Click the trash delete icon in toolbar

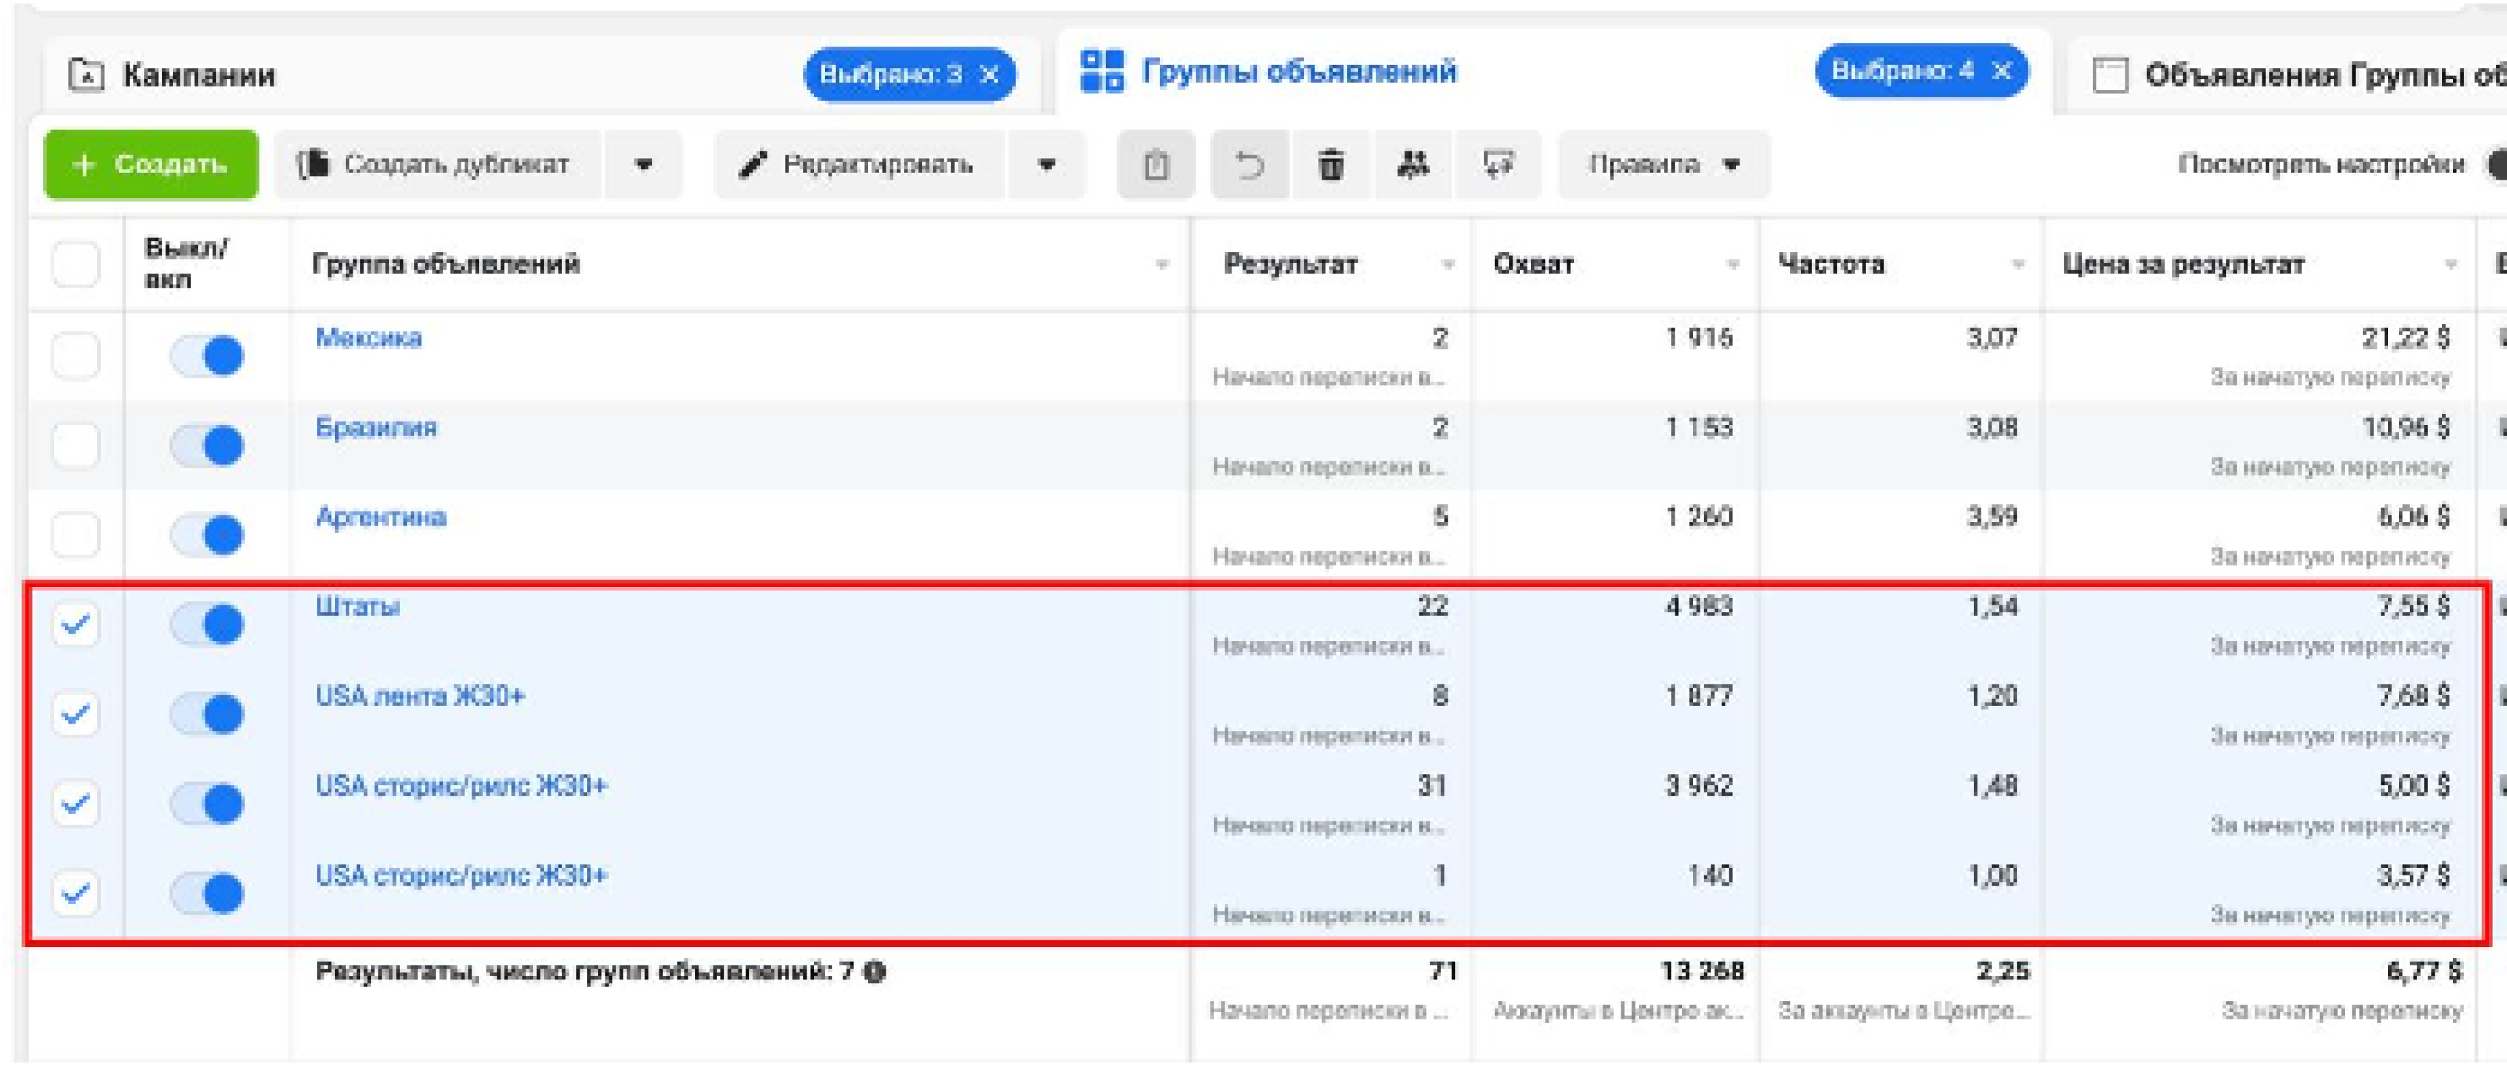coord(1330,165)
